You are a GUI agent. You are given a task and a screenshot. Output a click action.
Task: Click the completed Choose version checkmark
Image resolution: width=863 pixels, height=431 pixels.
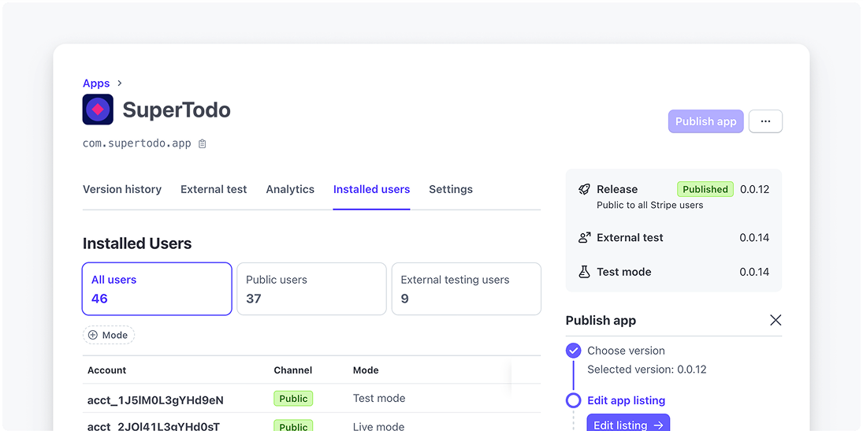[x=574, y=351]
